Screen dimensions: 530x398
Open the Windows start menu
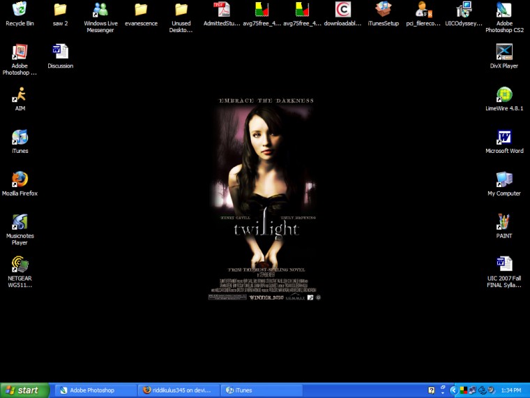point(24,390)
